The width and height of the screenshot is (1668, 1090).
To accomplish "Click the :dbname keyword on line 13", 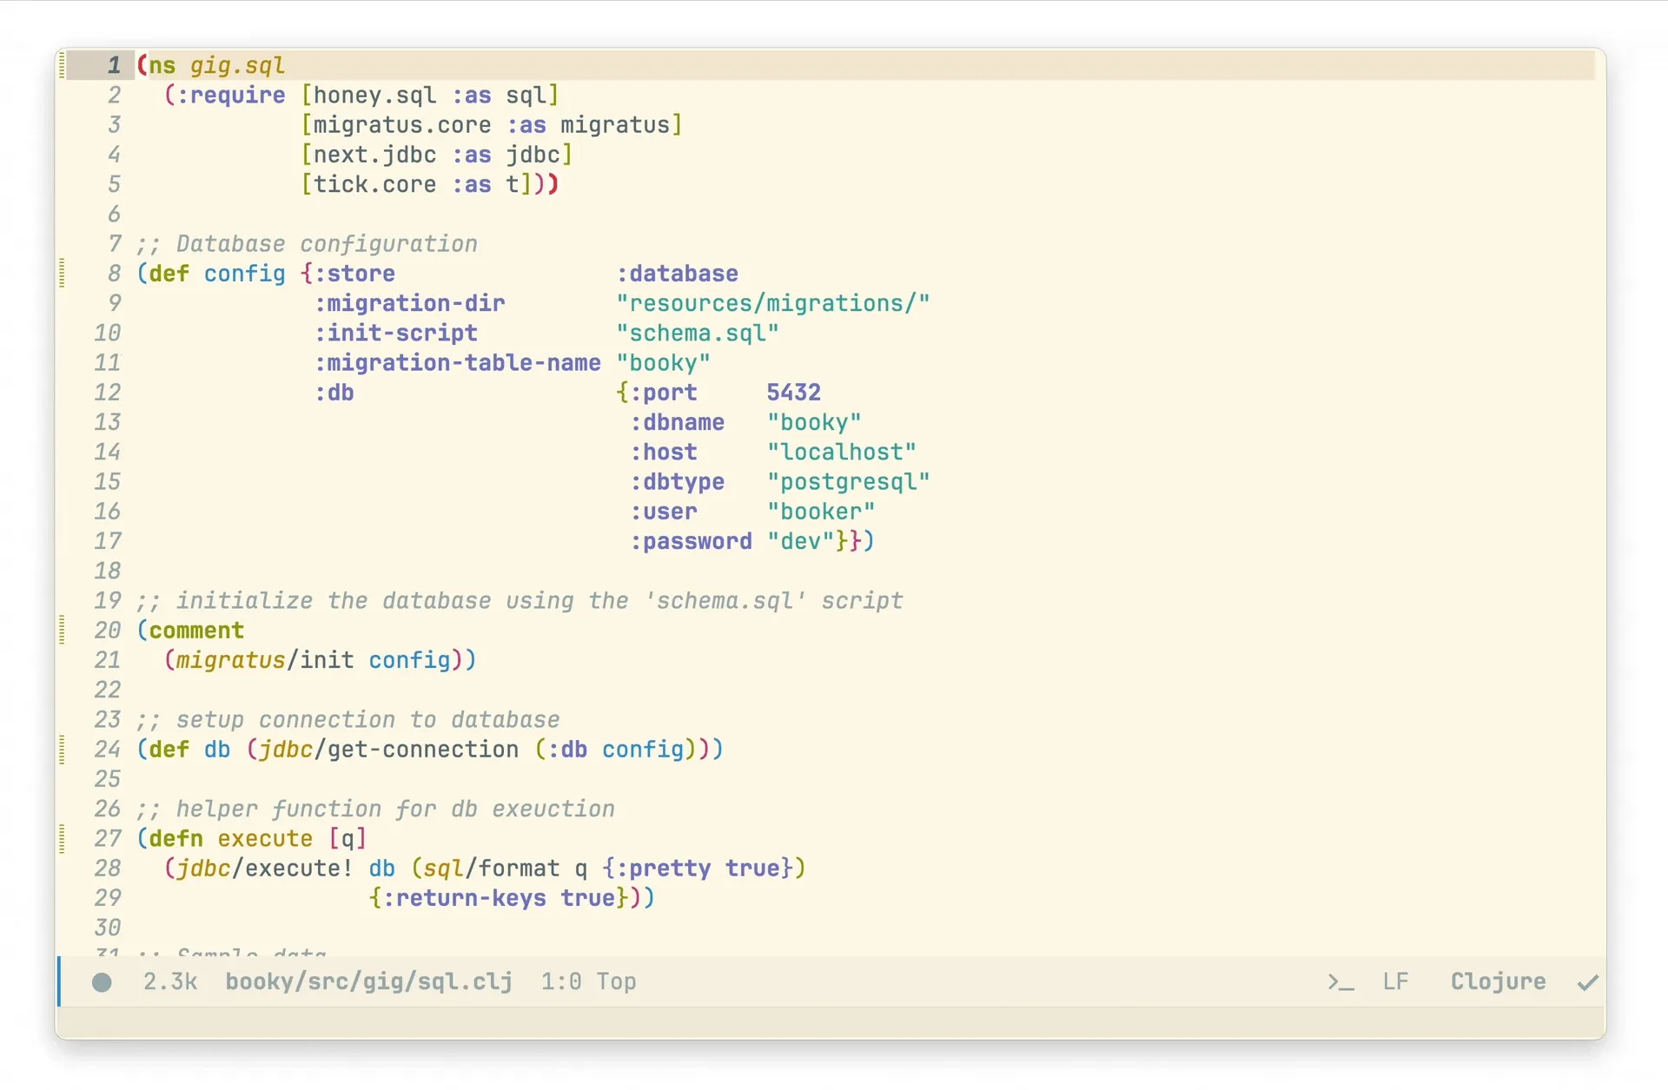I will (x=677, y=423).
